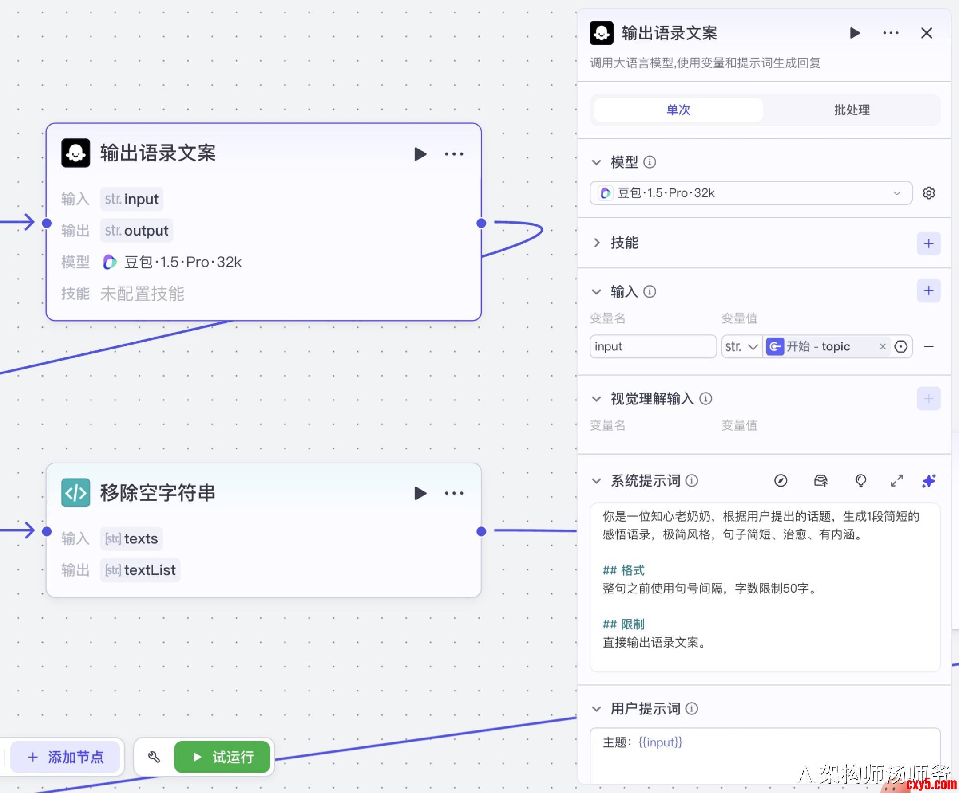Run the 移除空字符串 code node
The height and width of the screenshot is (793, 959).
coord(420,493)
